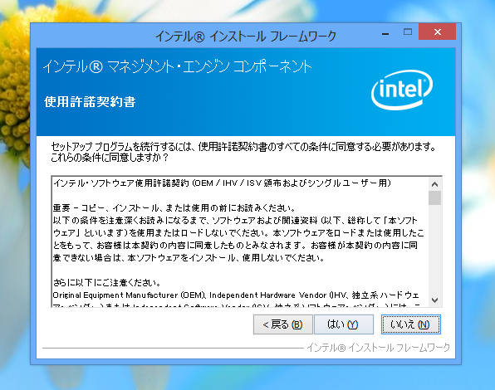Viewport: 495px width, 390px height.
Task: Click license title line with OEM / IHV / ISV
Action: point(222,183)
